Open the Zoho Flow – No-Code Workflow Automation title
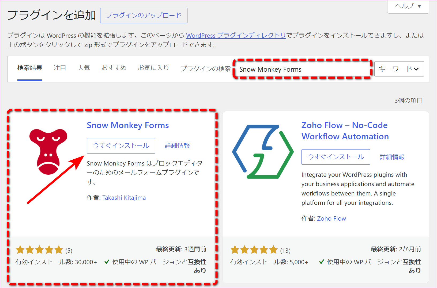Image resolution: width=437 pixels, height=288 pixels. (x=345, y=131)
